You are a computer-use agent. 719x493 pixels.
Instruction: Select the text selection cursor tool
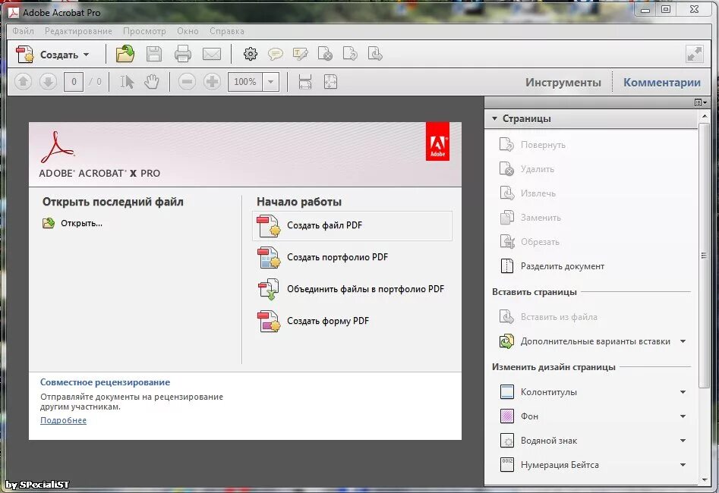pos(127,82)
